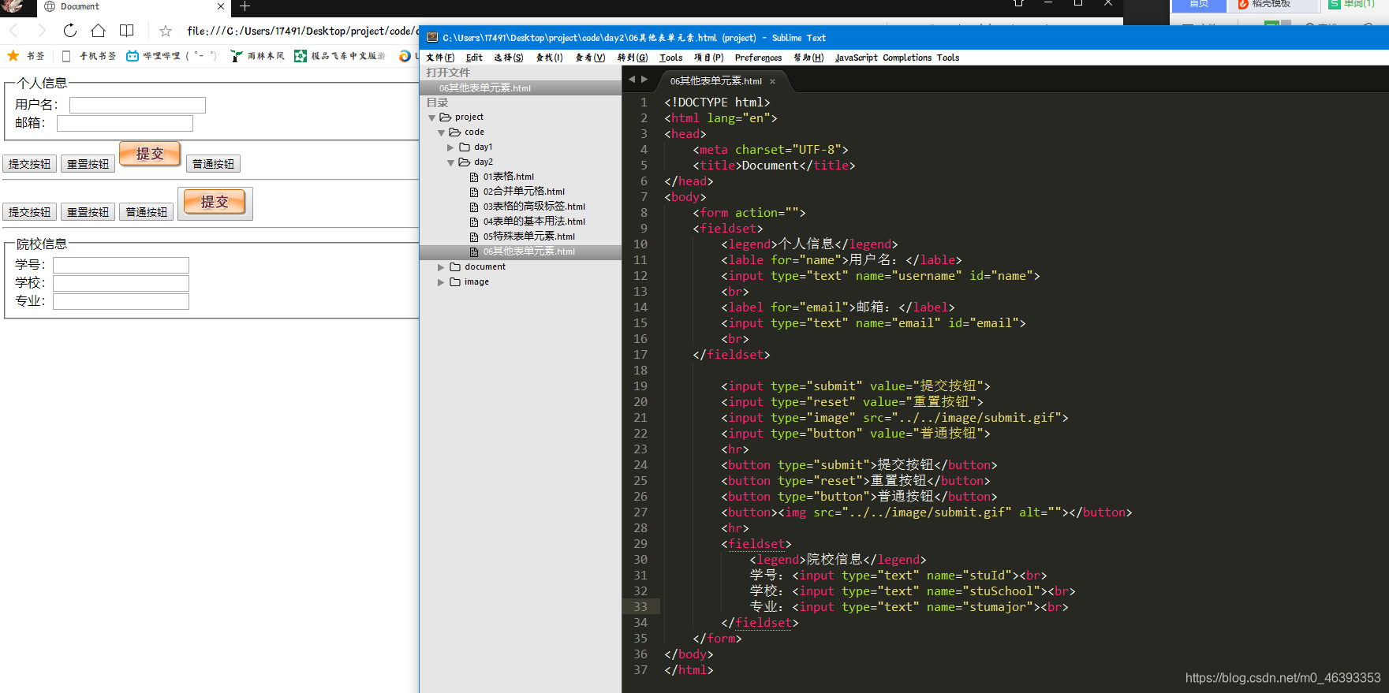1389x693 pixels.
Task: Collapse the project folder
Action: [x=431, y=117]
